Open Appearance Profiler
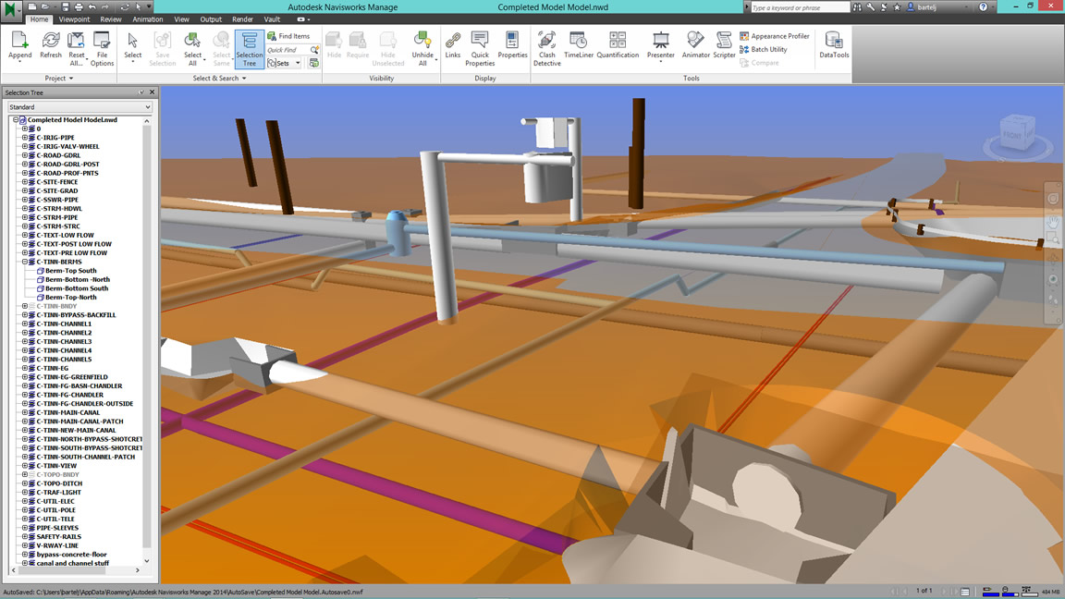 click(775, 36)
